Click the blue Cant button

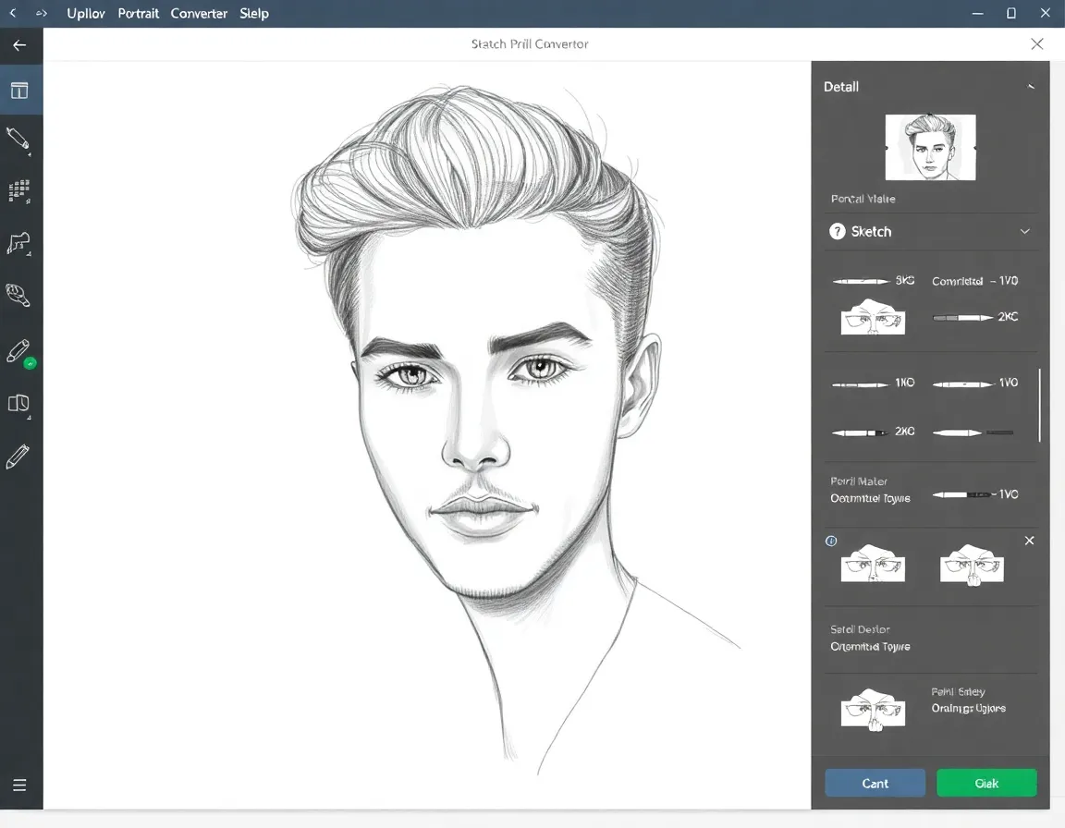point(875,783)
